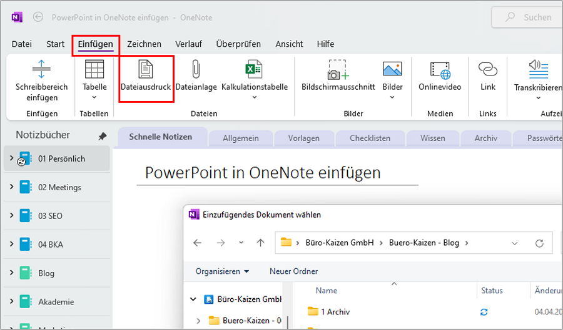
Task: Switch to the Start ribbon tab
Action: (x=55, y=44)
